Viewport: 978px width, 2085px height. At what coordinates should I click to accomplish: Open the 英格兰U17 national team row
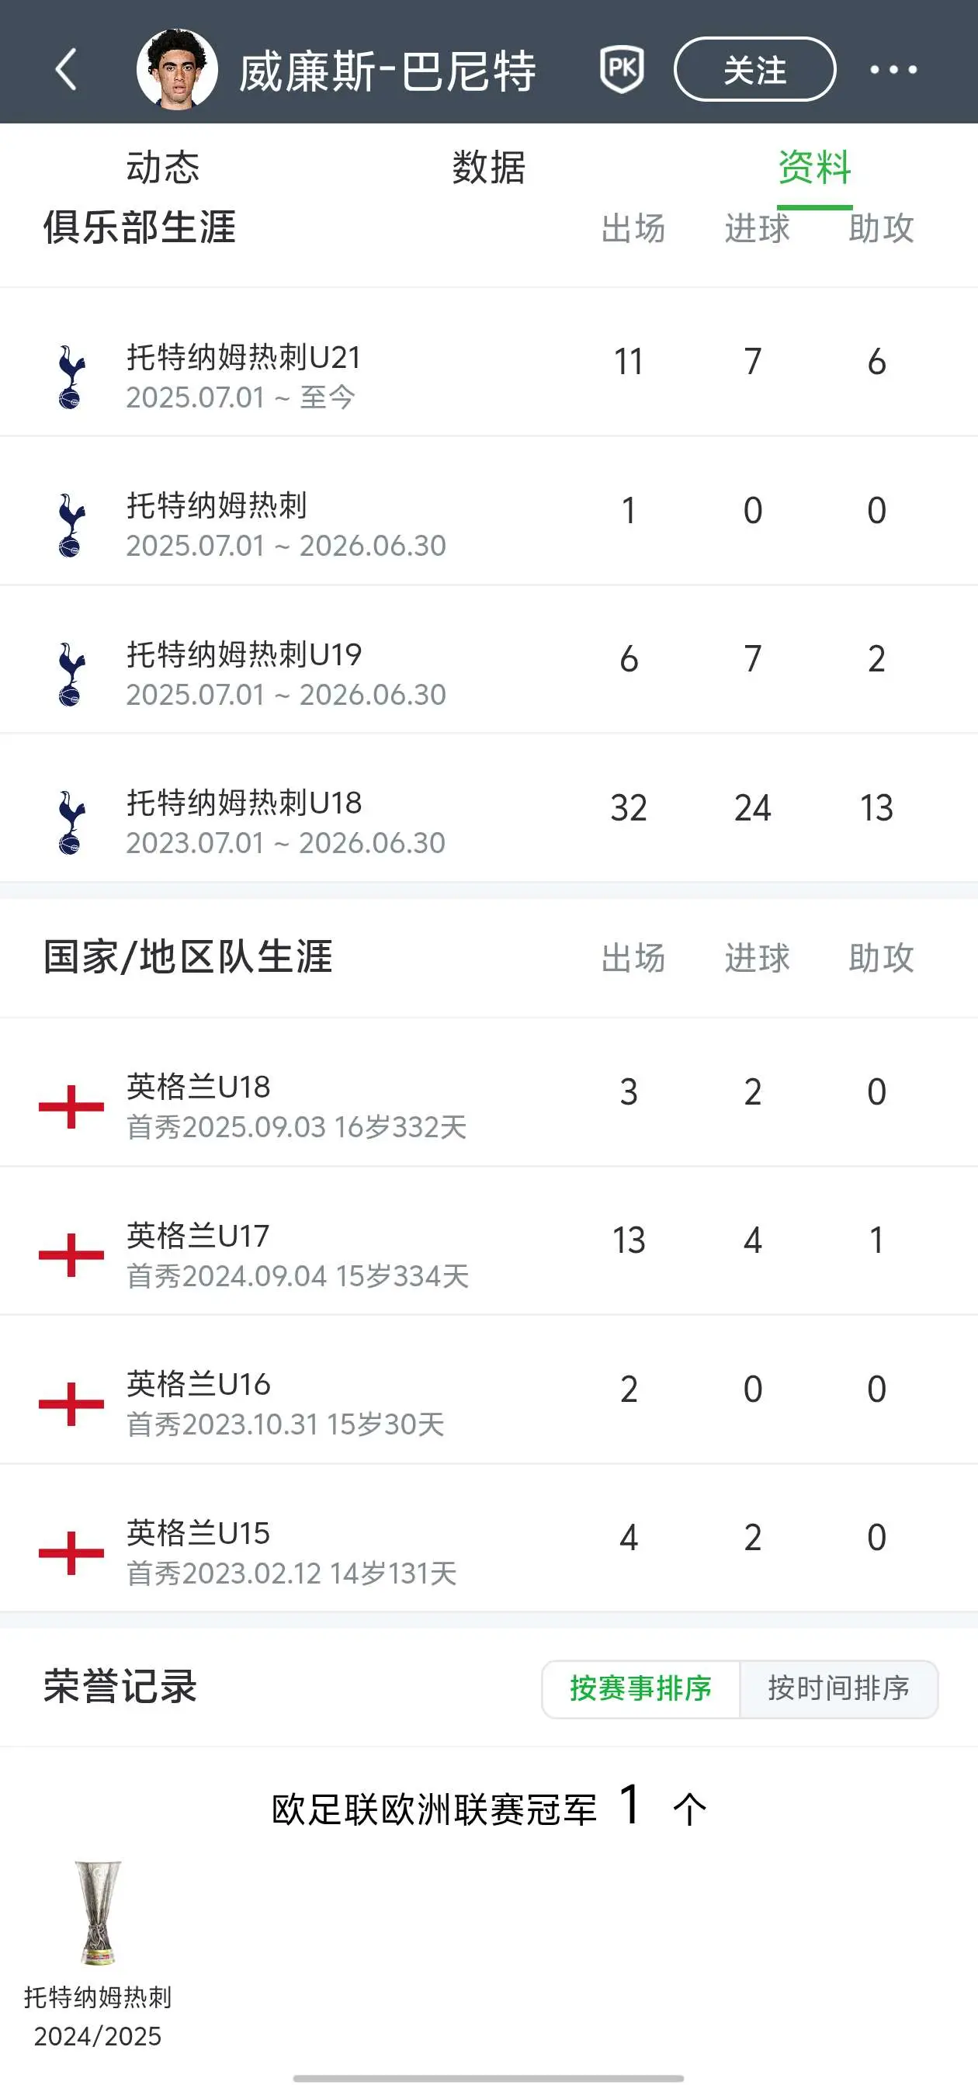489,1240
